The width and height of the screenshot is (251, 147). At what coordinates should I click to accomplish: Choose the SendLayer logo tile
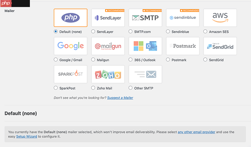(108, 18)
